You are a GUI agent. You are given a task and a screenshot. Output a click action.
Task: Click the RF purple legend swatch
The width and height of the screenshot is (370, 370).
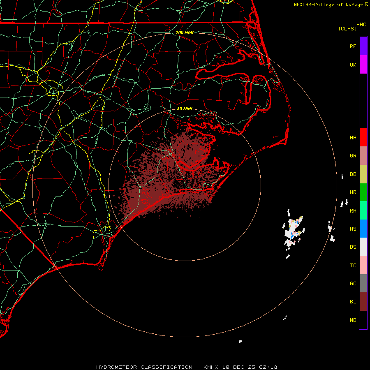point(363,46)
